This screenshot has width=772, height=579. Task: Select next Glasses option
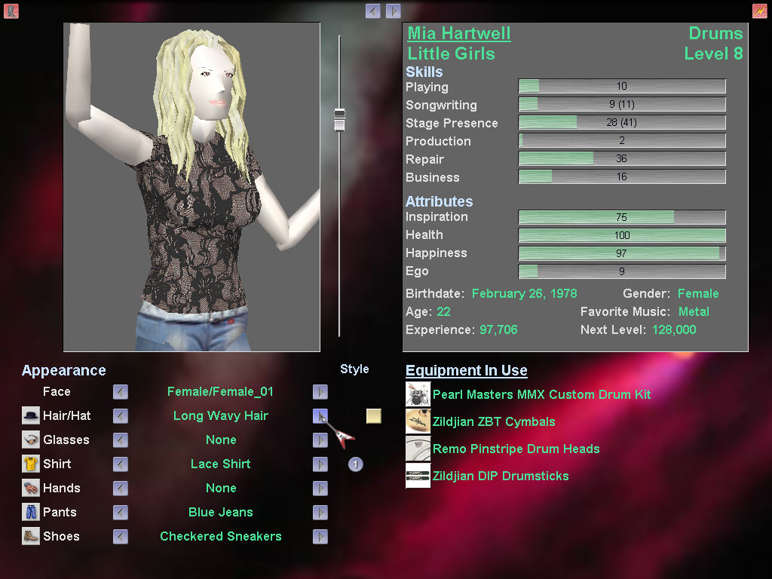(320, 440)
